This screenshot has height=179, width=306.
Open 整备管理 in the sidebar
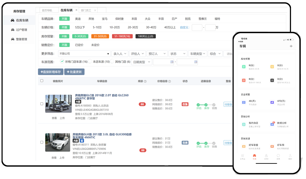pos(19,39)
